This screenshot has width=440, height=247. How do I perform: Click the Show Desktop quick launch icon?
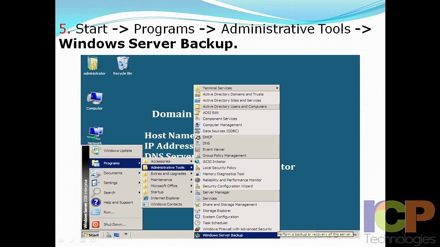[x=117, y=235]
